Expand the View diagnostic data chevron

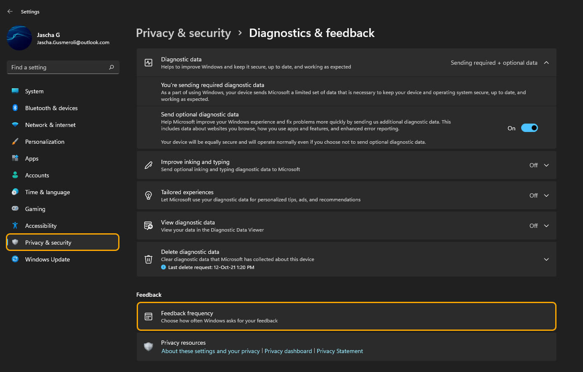[x=546, y=226]
